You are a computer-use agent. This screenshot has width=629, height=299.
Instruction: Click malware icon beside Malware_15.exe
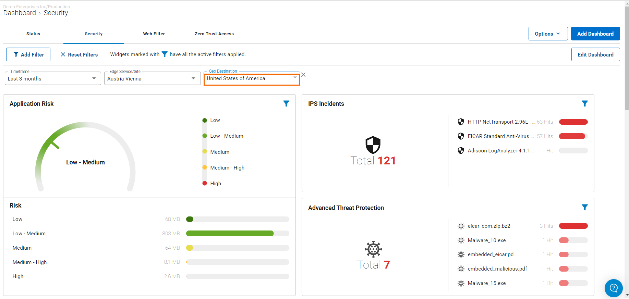461,283
